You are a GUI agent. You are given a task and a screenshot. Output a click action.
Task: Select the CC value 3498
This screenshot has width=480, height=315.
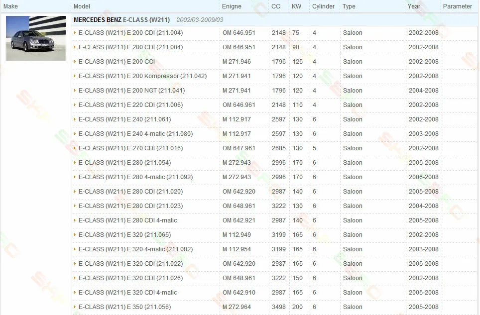coord(278,307)
